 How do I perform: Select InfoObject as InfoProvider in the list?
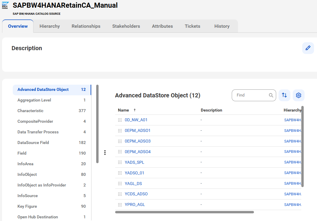pos(52,185)
